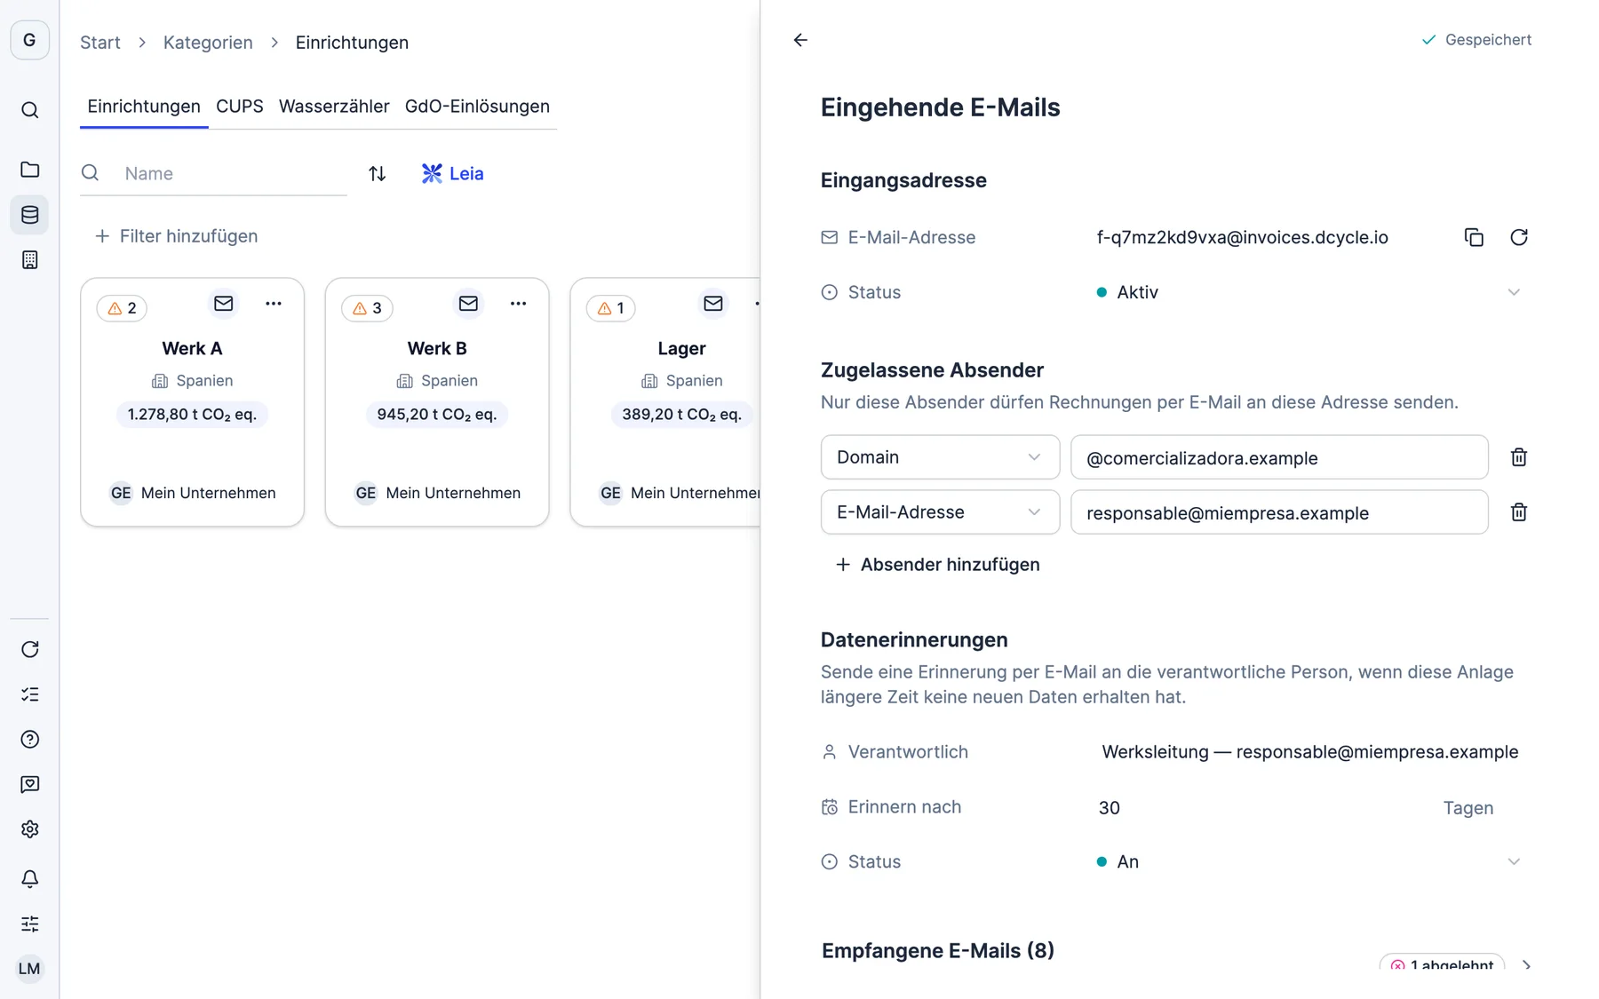Open search from the sidebar
The height and width of the screenshot is (999, 1599).
[x=29, y=110]
